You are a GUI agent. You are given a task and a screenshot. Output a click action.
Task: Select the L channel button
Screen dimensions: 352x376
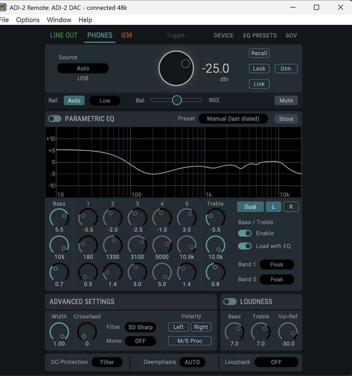point(273,207)
